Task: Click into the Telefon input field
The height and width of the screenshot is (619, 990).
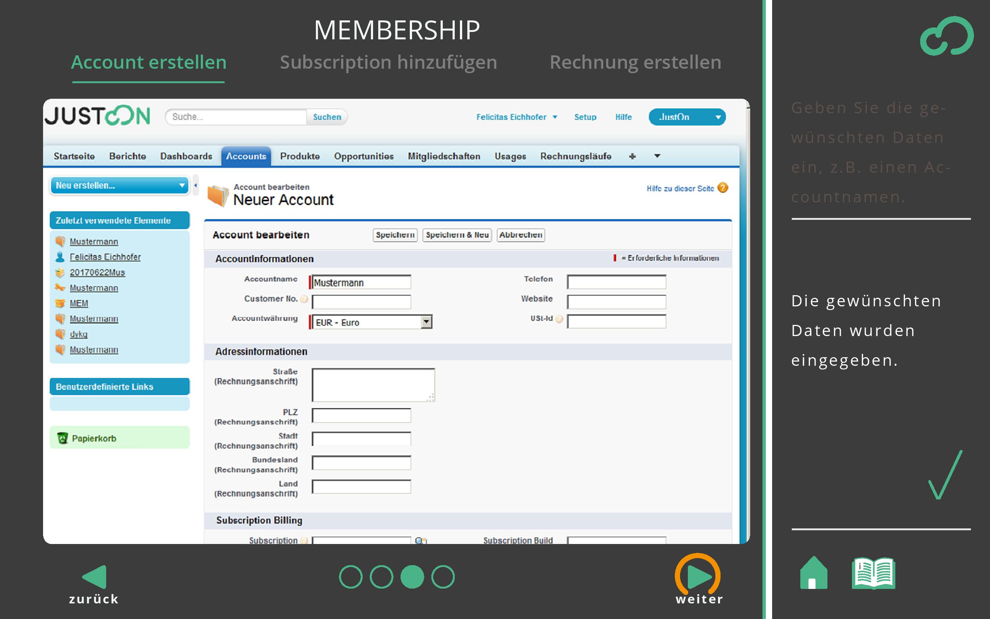Action: [616, 282]
